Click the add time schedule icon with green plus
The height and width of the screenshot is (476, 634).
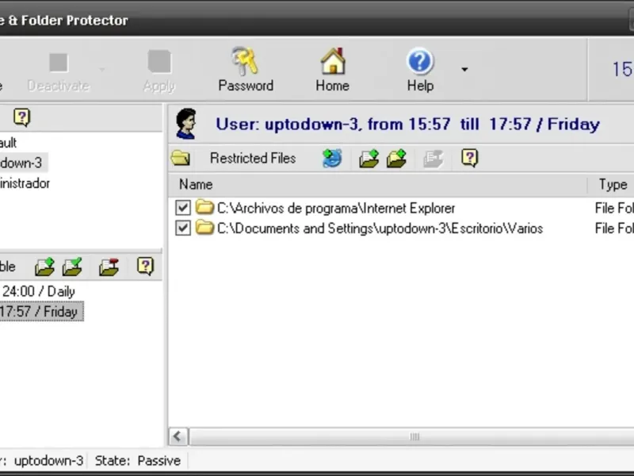point(44,267)
